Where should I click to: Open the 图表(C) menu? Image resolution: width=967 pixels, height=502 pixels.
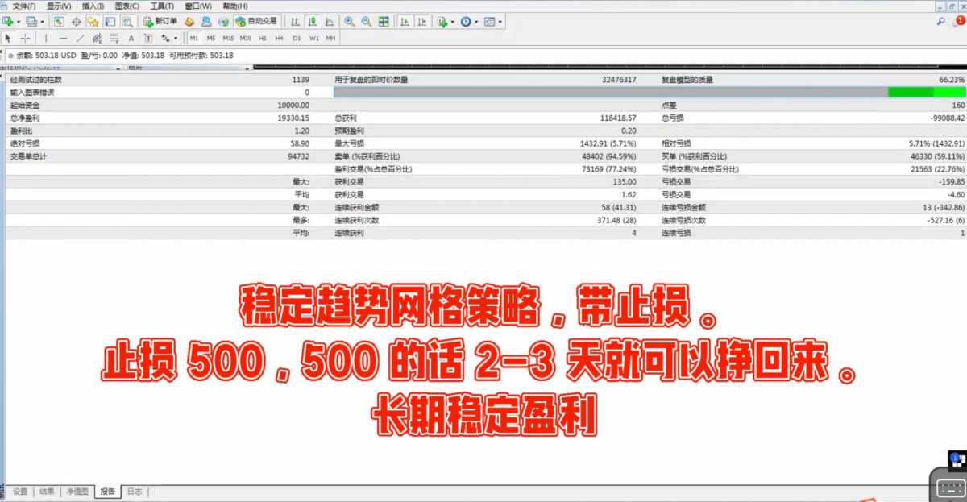[x=127, y=6]
